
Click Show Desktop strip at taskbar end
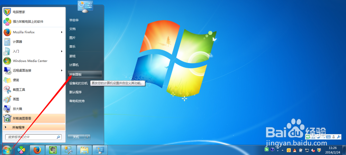click(344, 150)
